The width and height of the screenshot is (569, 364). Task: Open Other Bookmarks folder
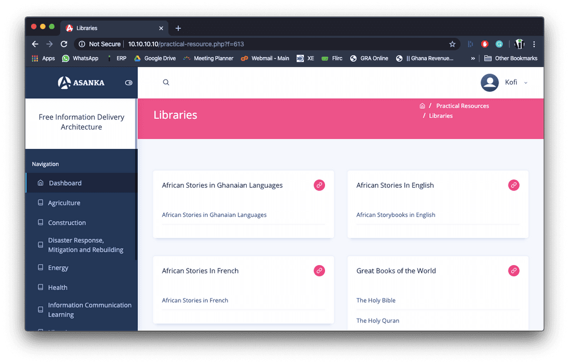tap(511, 58)
